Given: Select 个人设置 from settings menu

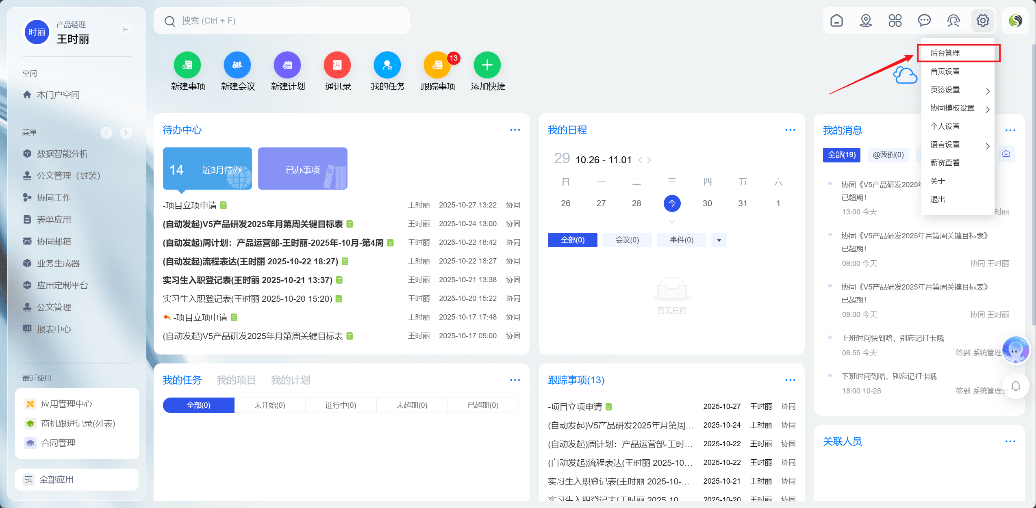Looking at the screenshot, I should tap(958, 126).
